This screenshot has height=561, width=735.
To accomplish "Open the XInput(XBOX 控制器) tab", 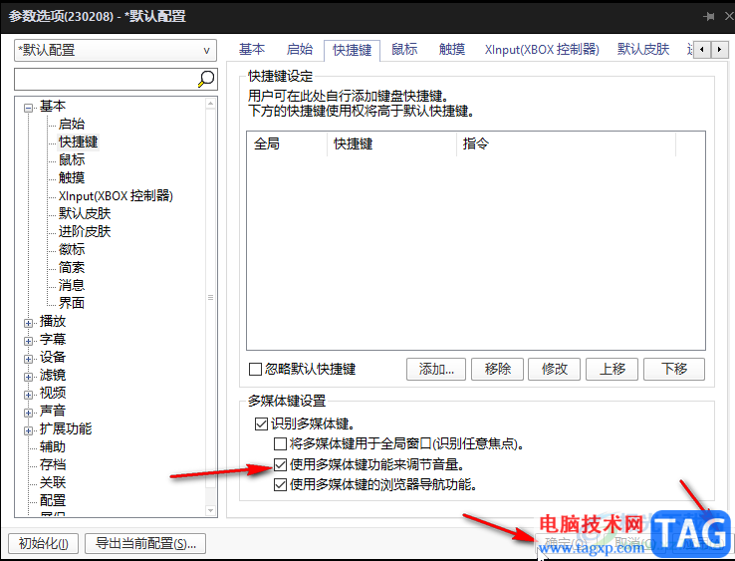I will [542, 49].
